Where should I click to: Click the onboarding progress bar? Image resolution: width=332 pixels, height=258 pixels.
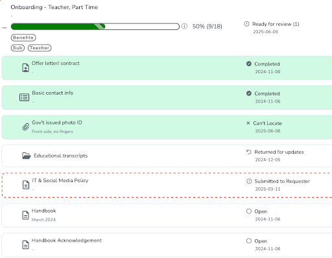pyautogui.click(x=95, y=27)
